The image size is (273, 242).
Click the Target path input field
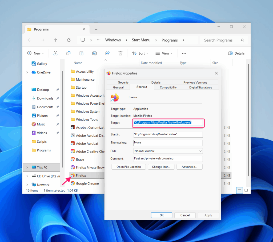(x=168, y=123)
